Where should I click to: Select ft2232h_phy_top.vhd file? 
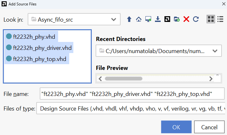coord(40,59)
